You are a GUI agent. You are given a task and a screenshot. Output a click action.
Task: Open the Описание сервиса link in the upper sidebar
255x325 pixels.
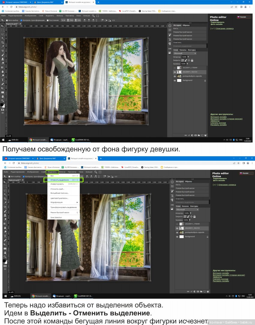coord(224,29)
